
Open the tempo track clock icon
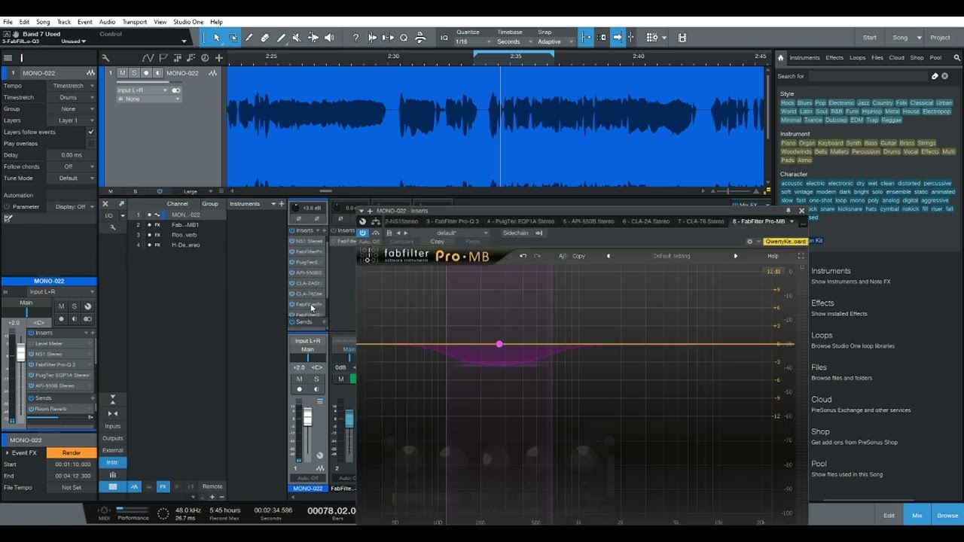pyautogui.click(x=205, y=57)
